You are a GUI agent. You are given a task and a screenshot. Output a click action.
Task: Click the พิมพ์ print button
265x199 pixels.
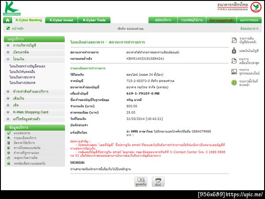point(158,182)
